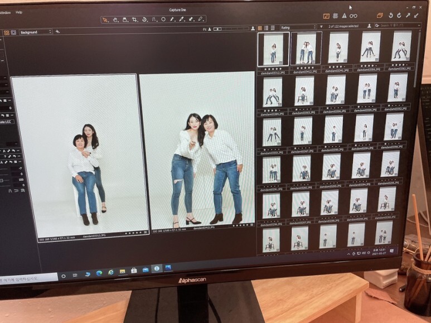Open Cortana circle on taskbar
Viewport: 431px width, 323px height.
pos(64,276)
